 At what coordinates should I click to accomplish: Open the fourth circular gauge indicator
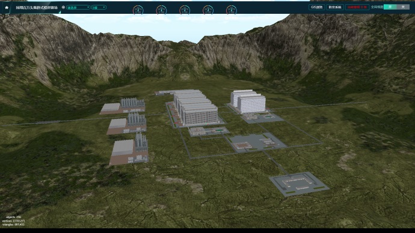pos(207,10)
